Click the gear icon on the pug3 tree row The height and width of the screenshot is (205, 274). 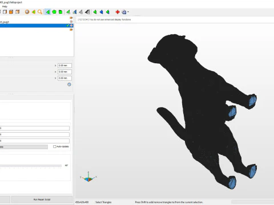[x=71, y=22]
